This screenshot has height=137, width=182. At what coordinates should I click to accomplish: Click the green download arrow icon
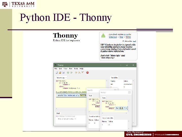point(103,36)
